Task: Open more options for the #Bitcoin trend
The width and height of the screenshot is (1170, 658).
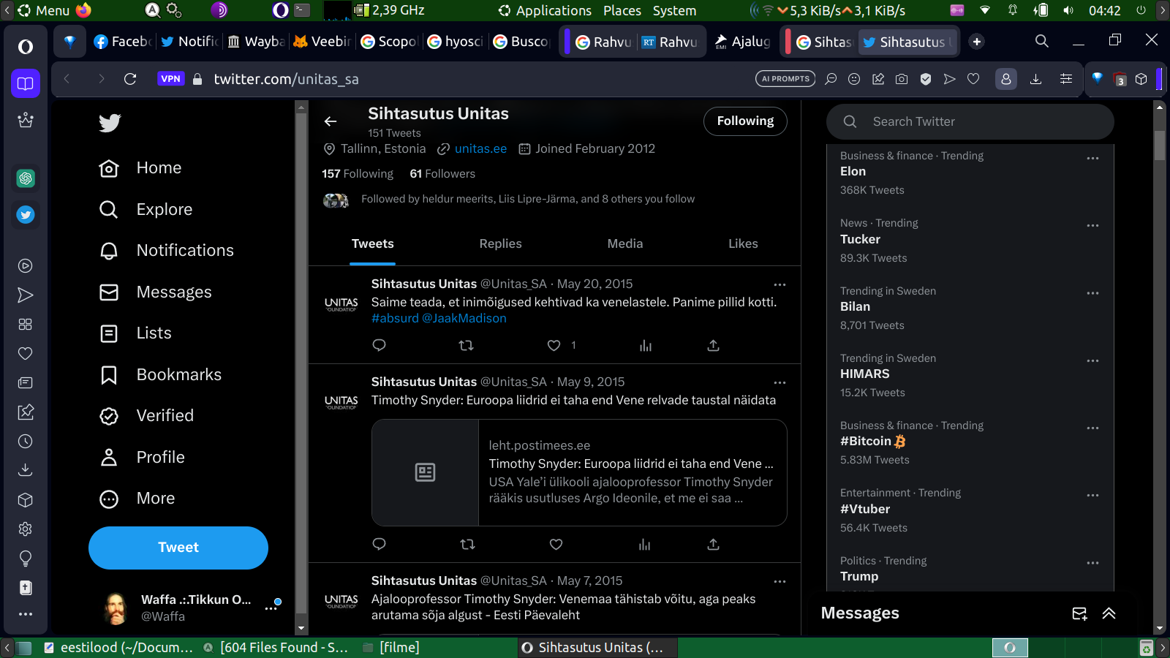Action: [x=1092, y=428]
